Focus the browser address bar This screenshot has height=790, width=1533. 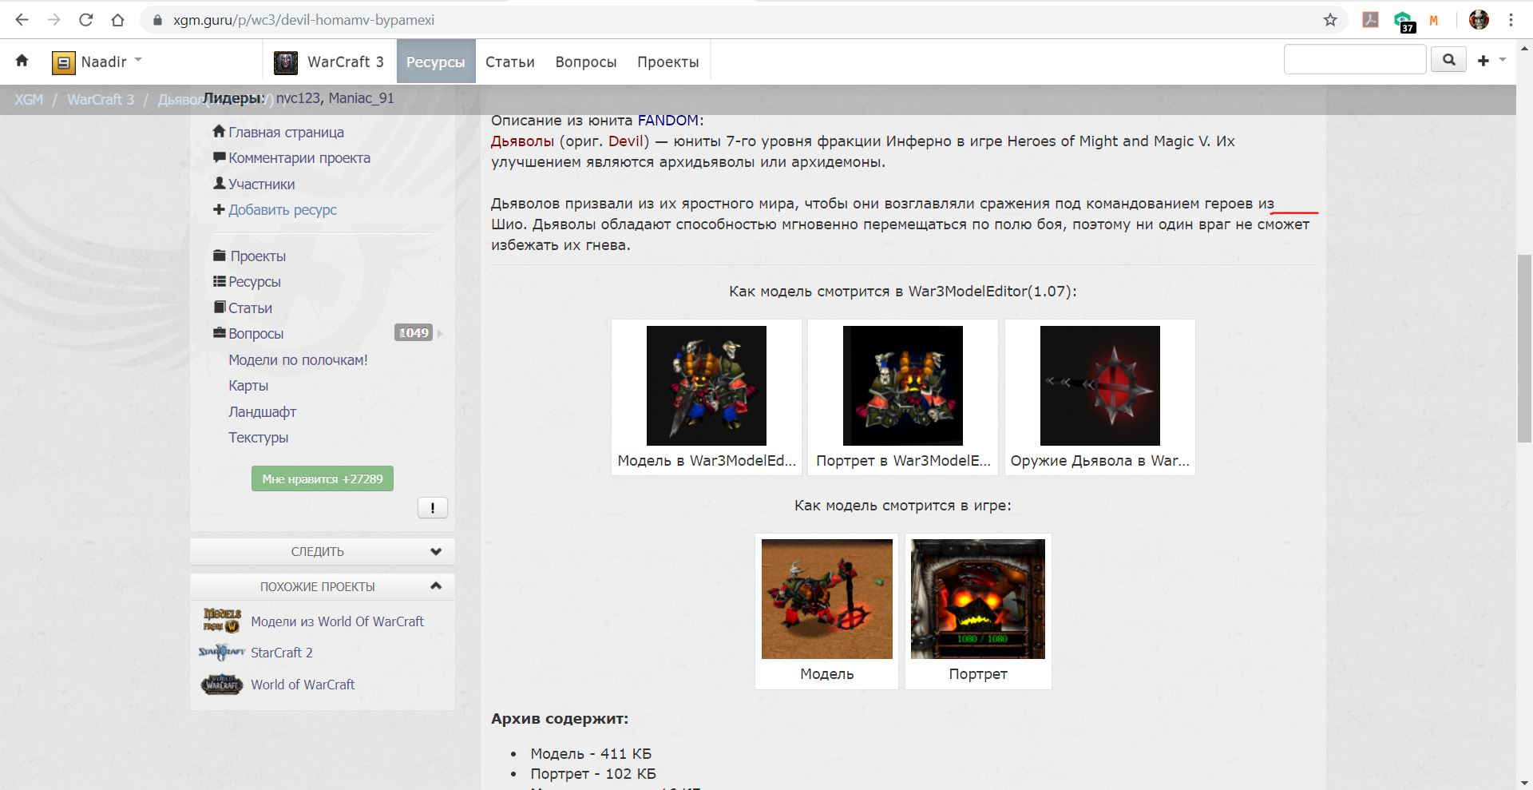tap(735, 20)
